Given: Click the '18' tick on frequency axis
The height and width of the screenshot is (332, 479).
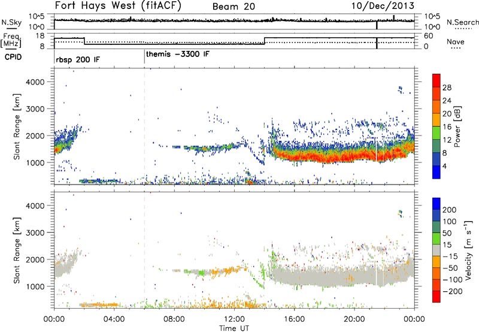Looking at the screenshot, I should [x=40, y=36].
